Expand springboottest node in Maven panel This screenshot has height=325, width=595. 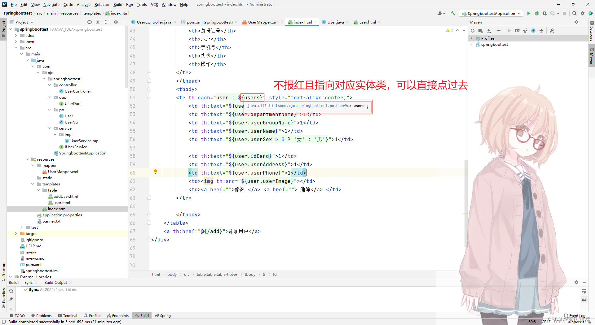[x=472, y=45]
